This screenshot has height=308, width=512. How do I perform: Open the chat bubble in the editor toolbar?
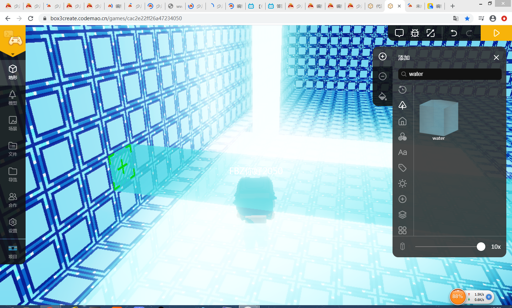pos(399,33)
